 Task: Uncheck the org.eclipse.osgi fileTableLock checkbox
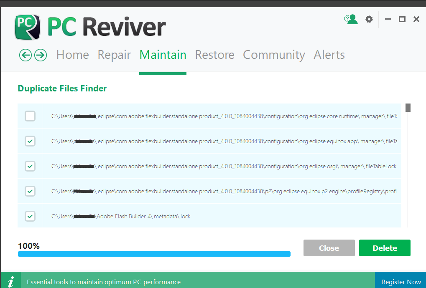coord(30,166)
